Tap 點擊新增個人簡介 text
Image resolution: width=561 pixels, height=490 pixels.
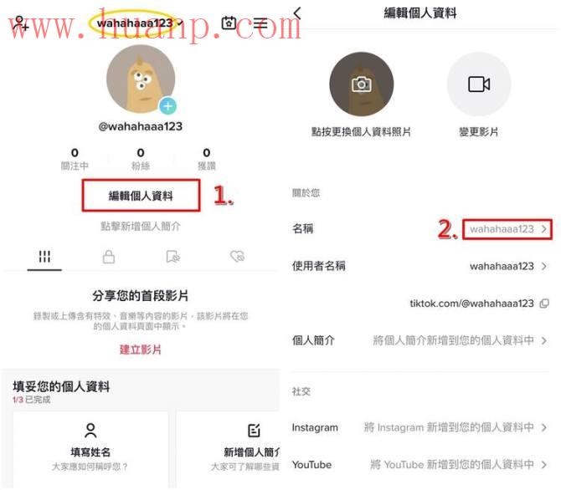tap(141, 227)
